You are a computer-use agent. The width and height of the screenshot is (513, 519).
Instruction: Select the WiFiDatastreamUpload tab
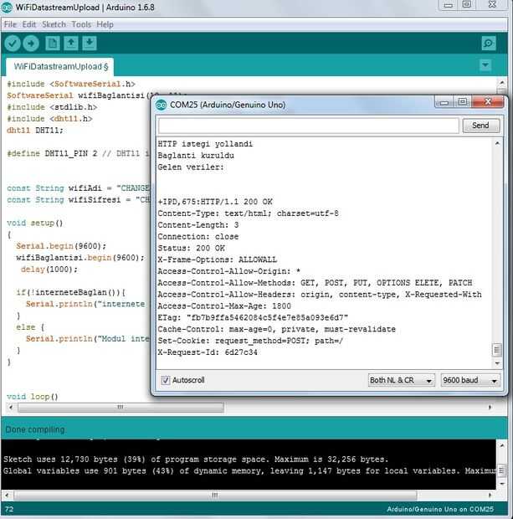(x=60, y=66)
